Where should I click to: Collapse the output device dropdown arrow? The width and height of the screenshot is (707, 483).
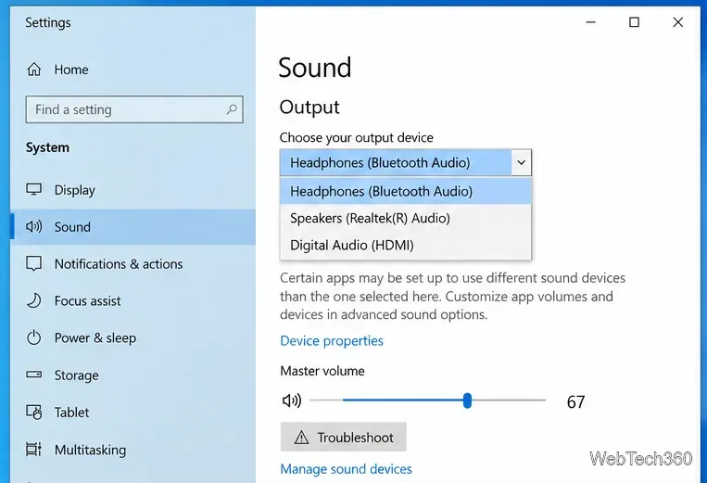coord(522,162)
